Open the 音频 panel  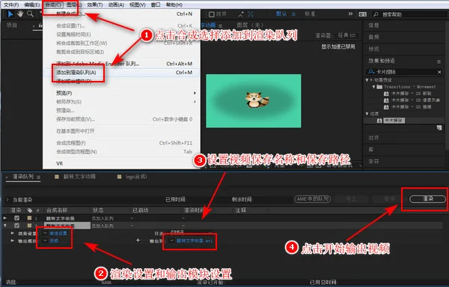coord(373,37)
